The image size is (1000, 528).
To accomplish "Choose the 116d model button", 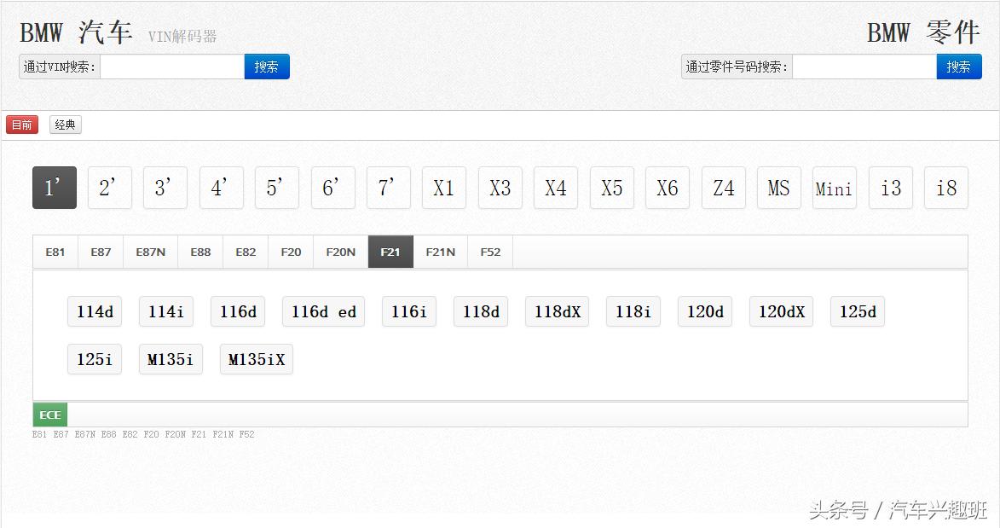I will pyautogui.click(x=238, y=311).
